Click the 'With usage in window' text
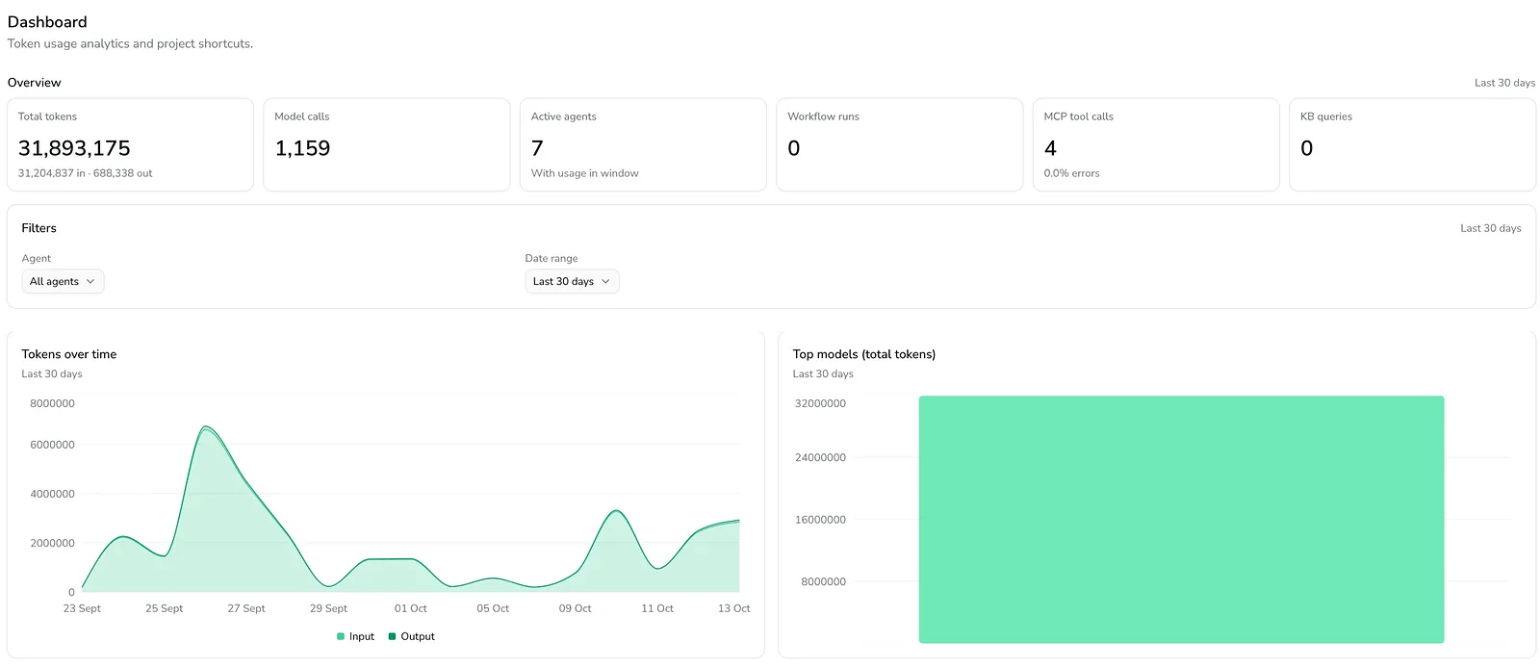Image resolution: width=1540 pixels, height=667 pixels. pos(584,173)
